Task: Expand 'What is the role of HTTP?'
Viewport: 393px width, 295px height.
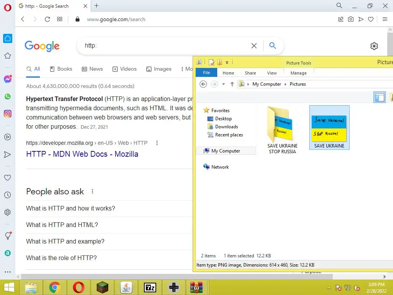Action: [109, 258]
